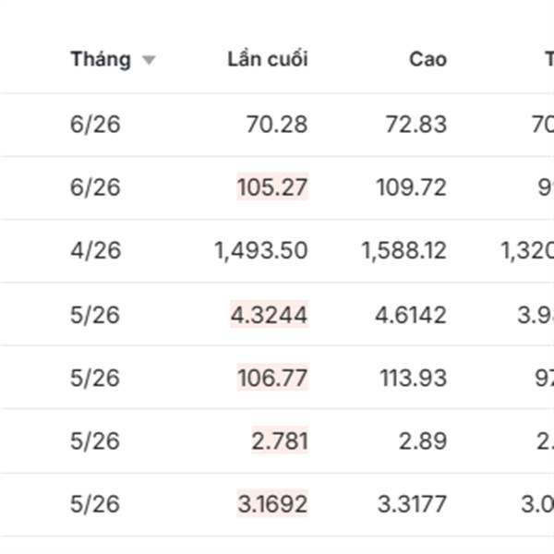
Task: Click the Lần cuối column header
Action: (x=267, y=60)
